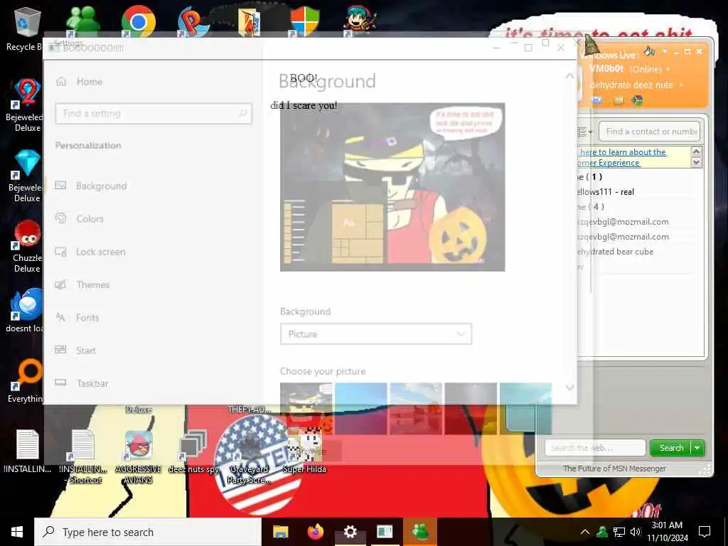Open the Background type Picture dropdown
Image resolution: width=728 pixels, height=546 pixels.
[375, 334]
